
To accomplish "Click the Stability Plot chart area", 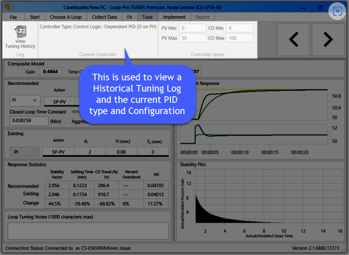I will pyautogui.click(x=269, y=196).
